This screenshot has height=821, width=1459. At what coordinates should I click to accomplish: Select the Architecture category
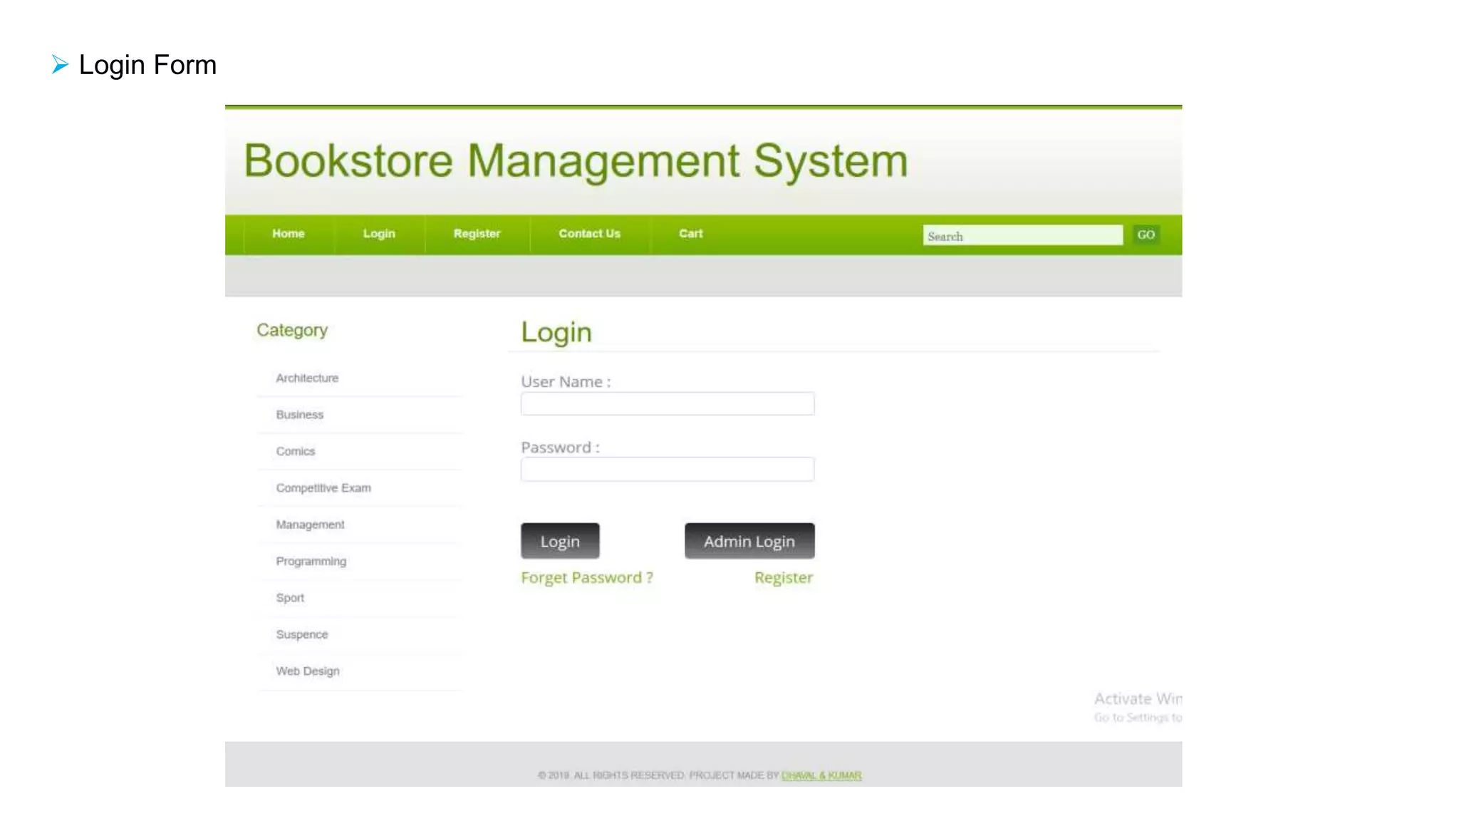[x=307, y=378]
